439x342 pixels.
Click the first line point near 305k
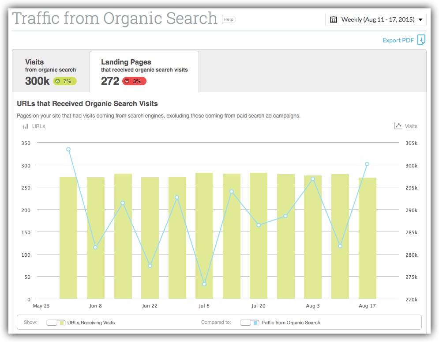[68, 149]
